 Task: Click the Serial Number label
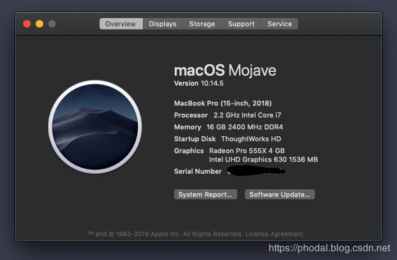click(198, 172)
